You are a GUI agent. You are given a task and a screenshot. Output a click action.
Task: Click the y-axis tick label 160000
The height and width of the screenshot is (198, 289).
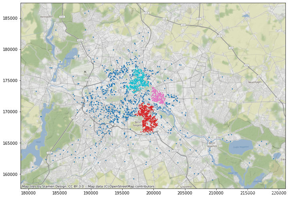coord(10,174)
